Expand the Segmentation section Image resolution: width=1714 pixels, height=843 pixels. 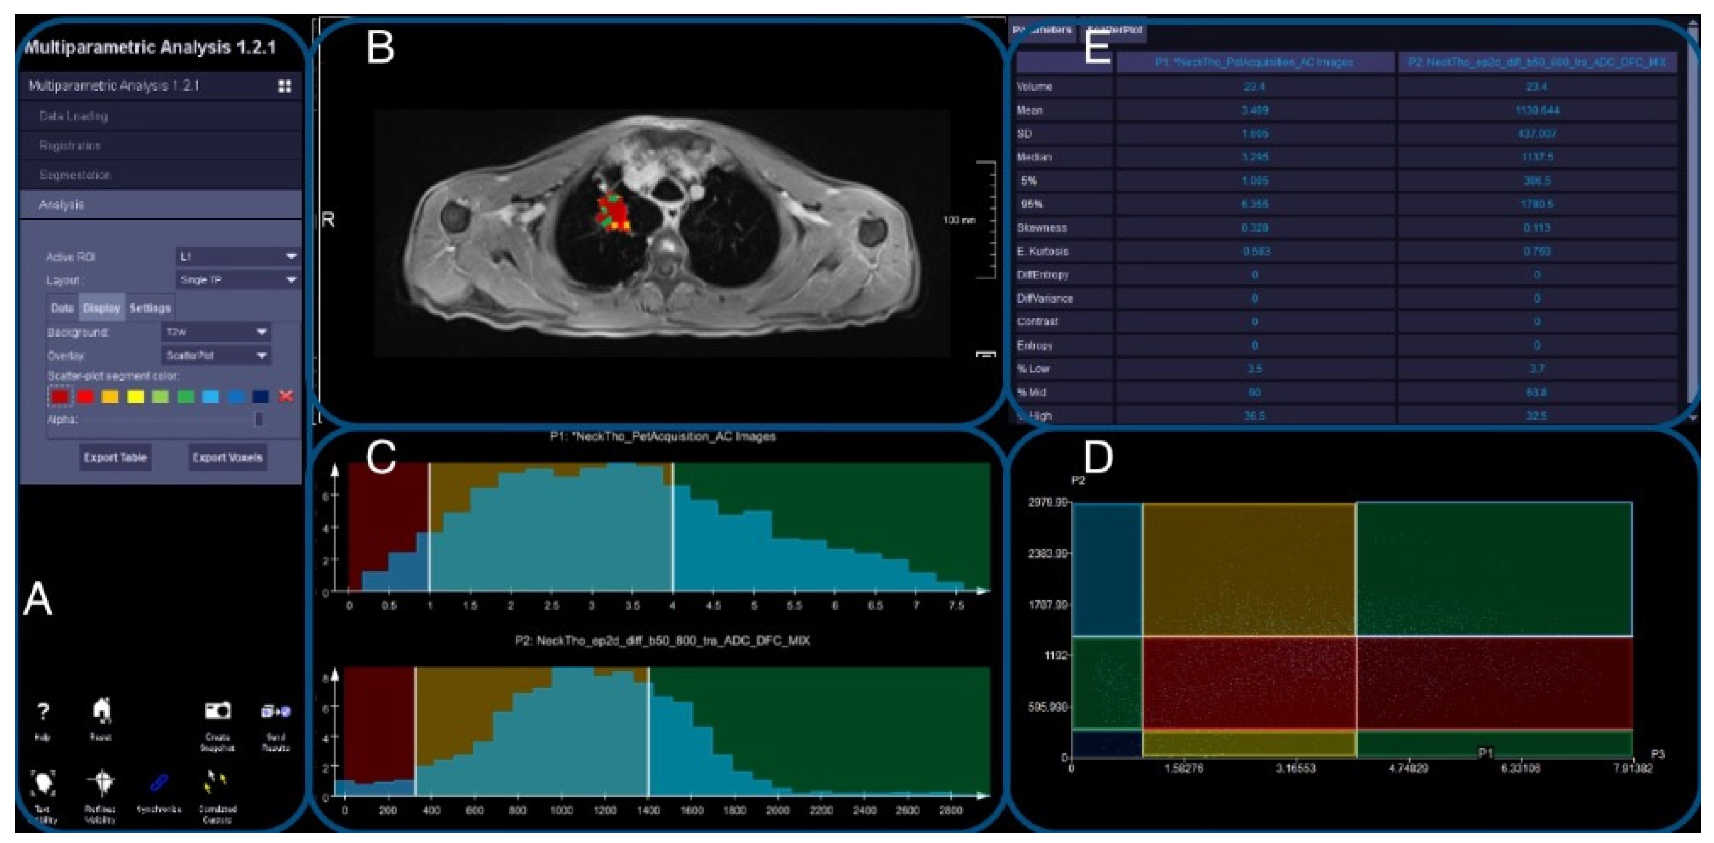pos(160,175)
